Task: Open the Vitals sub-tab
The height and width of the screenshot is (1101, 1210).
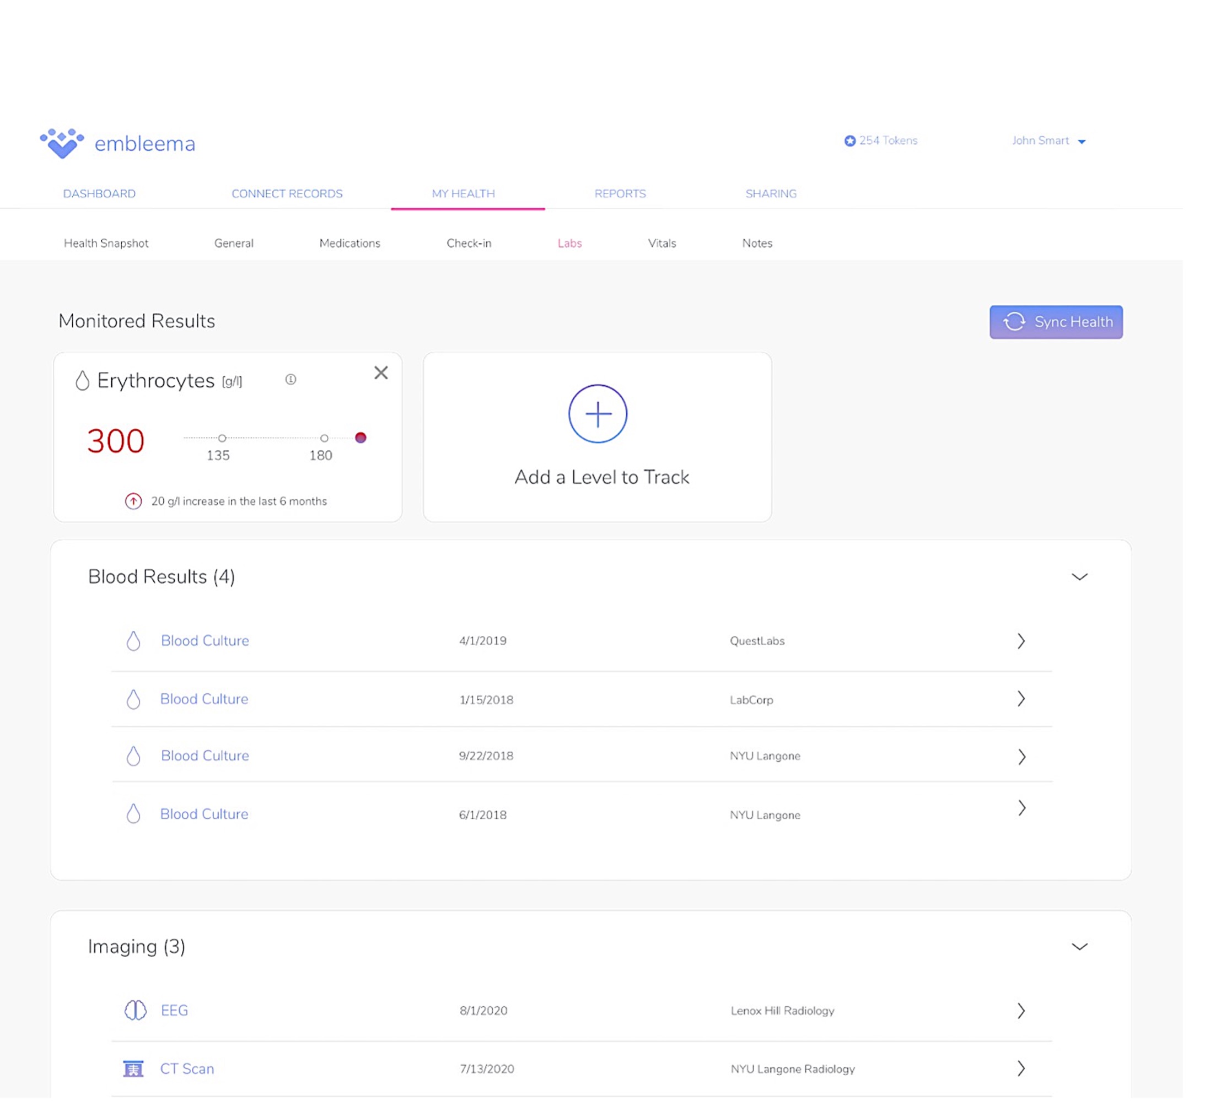Action: [x=662, y=243]
